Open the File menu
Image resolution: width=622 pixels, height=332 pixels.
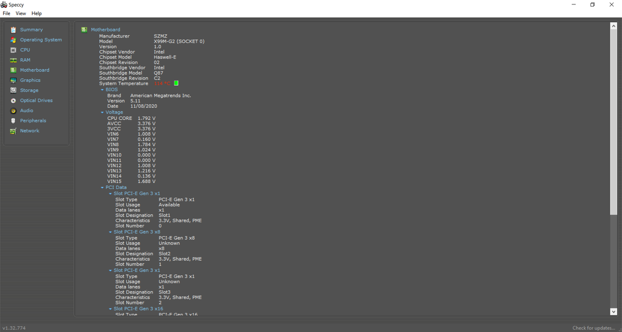coord(6,14)
